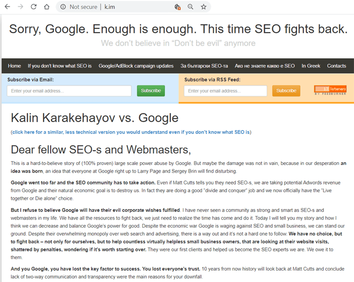Open 'If you don't know what SEO is'
Image resolution: width=354 pixels, height=282 pixels.
[59, 66]
